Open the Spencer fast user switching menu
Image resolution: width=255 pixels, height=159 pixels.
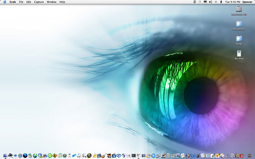247,2
